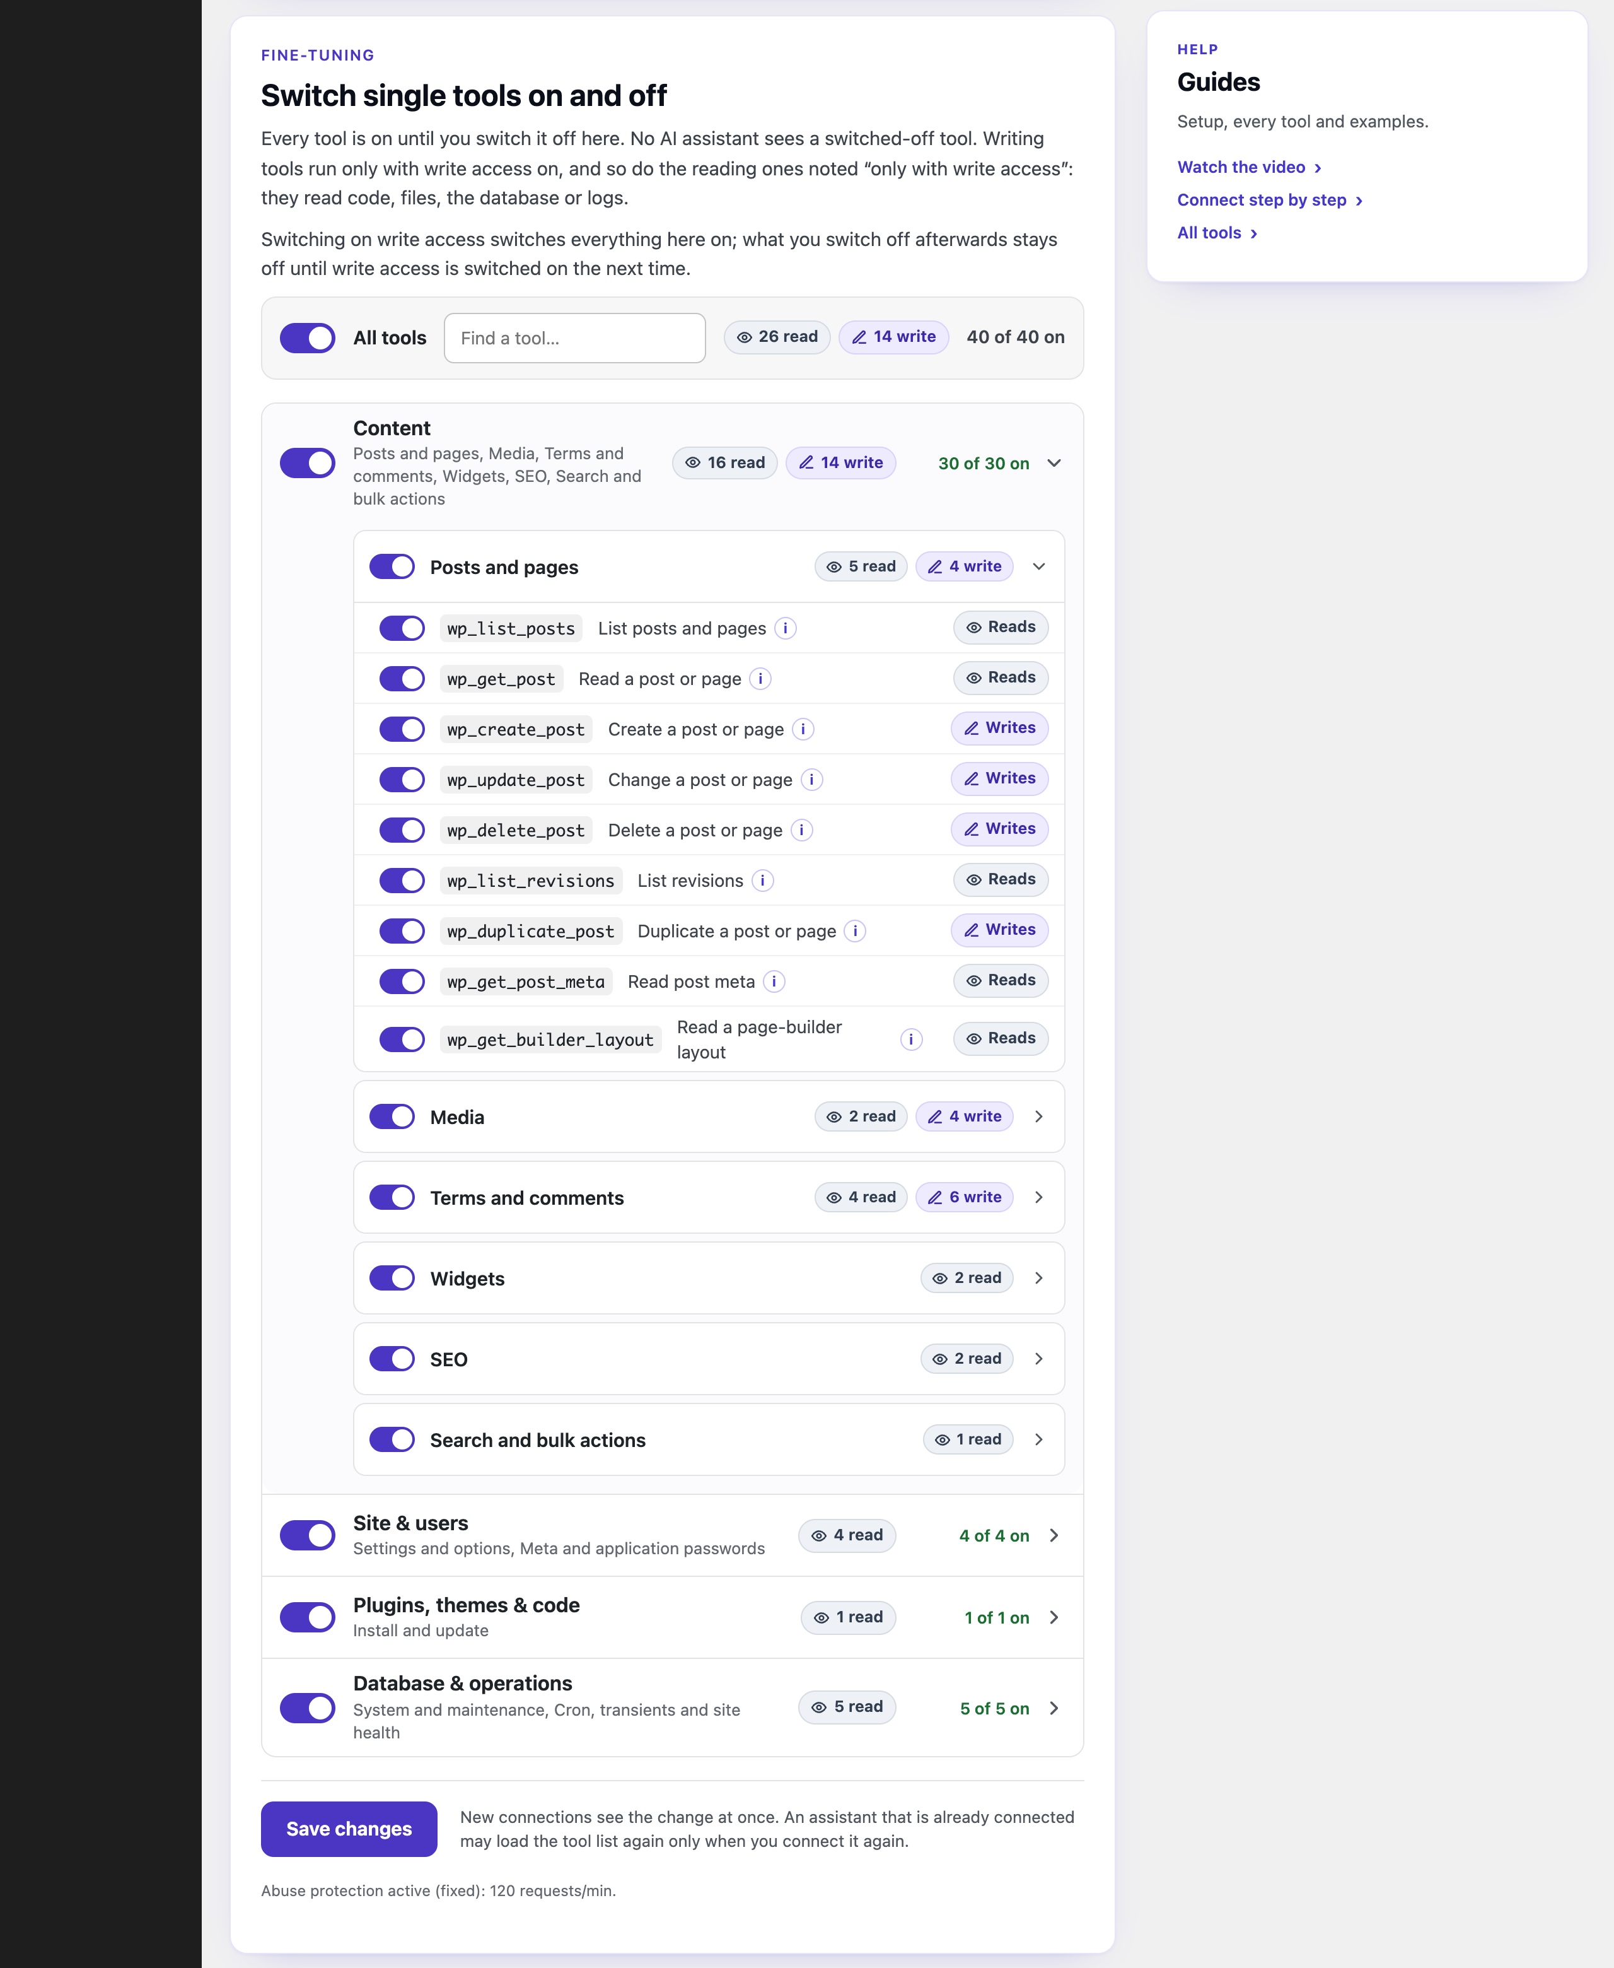Click the wp_duplicate_post tool name
Viewport: 1614px width, 1968px height.
click(530, 932)
